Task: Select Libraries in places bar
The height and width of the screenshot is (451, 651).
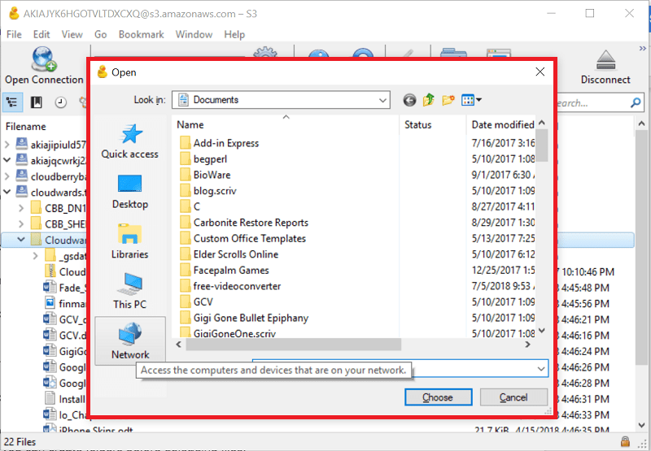Action: tap(130, 241)
